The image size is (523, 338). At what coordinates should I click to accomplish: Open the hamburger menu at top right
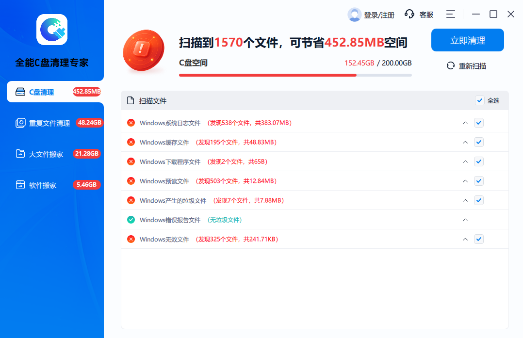tap(451, 14)
